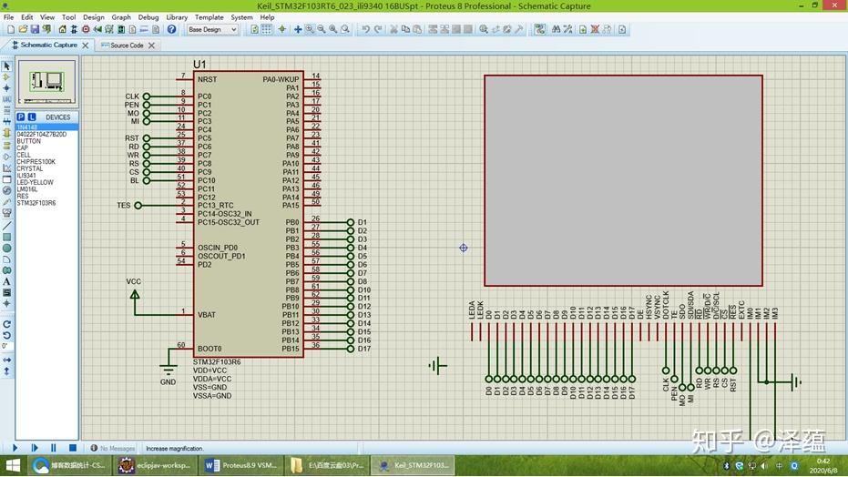
Task: Open the Debug menu
Action: pos(148,17)
